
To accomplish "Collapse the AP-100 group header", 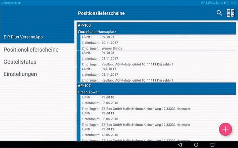I will tap(157, 25).
